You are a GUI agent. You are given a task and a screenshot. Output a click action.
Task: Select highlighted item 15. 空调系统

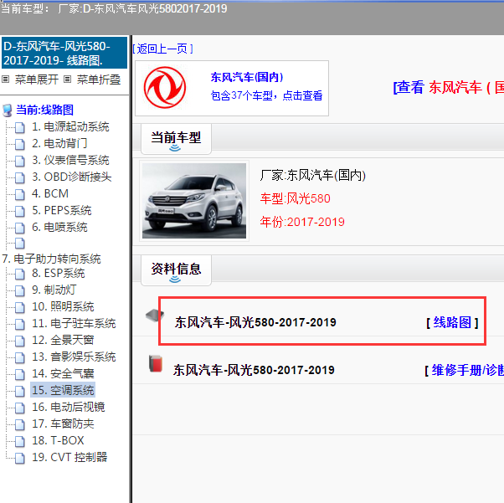click(x=63, y=390)
